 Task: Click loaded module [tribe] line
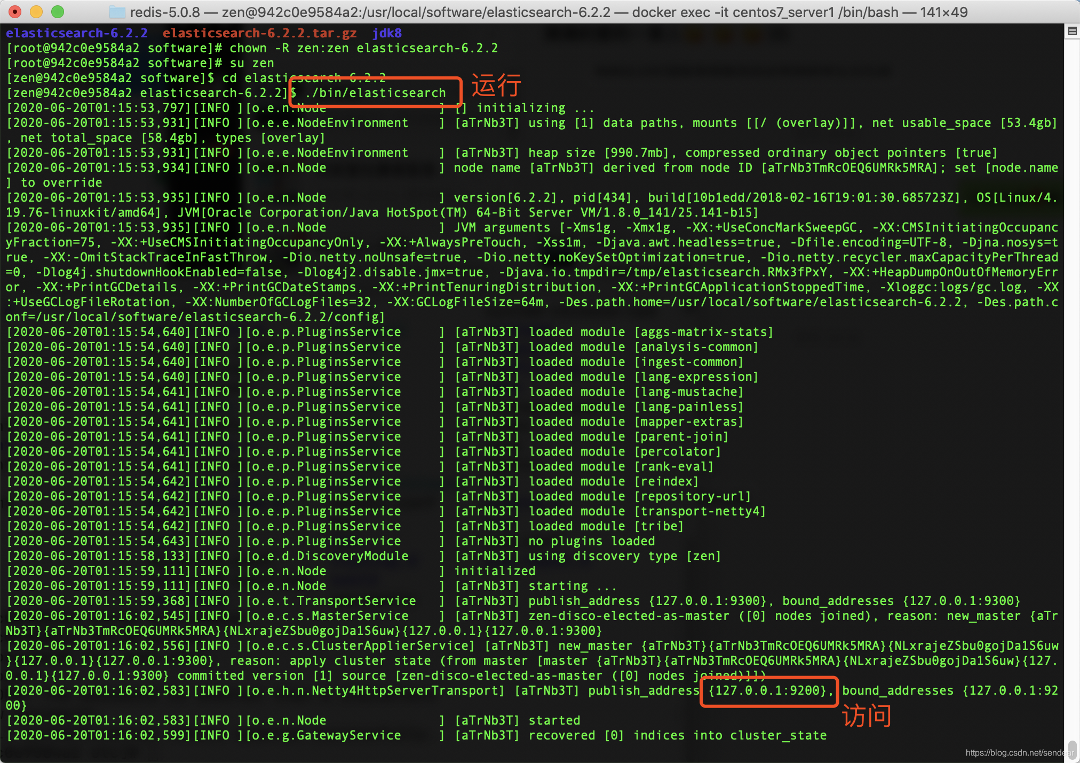345,526
